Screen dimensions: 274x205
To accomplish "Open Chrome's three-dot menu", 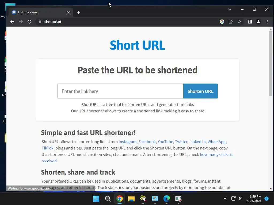I will coord(267,22).
